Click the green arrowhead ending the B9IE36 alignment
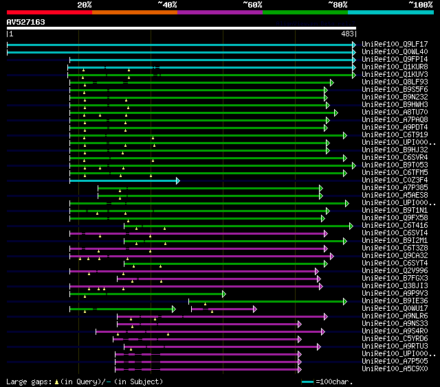The image size is (440, 387). click(345, 302)
